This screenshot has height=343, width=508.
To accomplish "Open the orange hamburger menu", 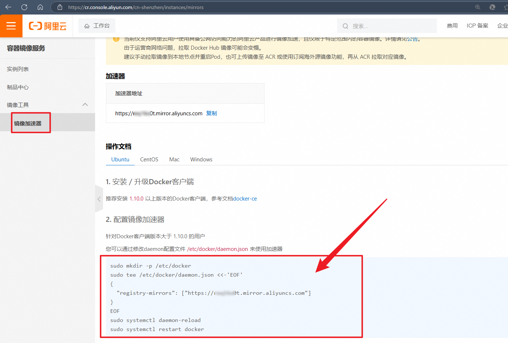I will pos(11,26).
